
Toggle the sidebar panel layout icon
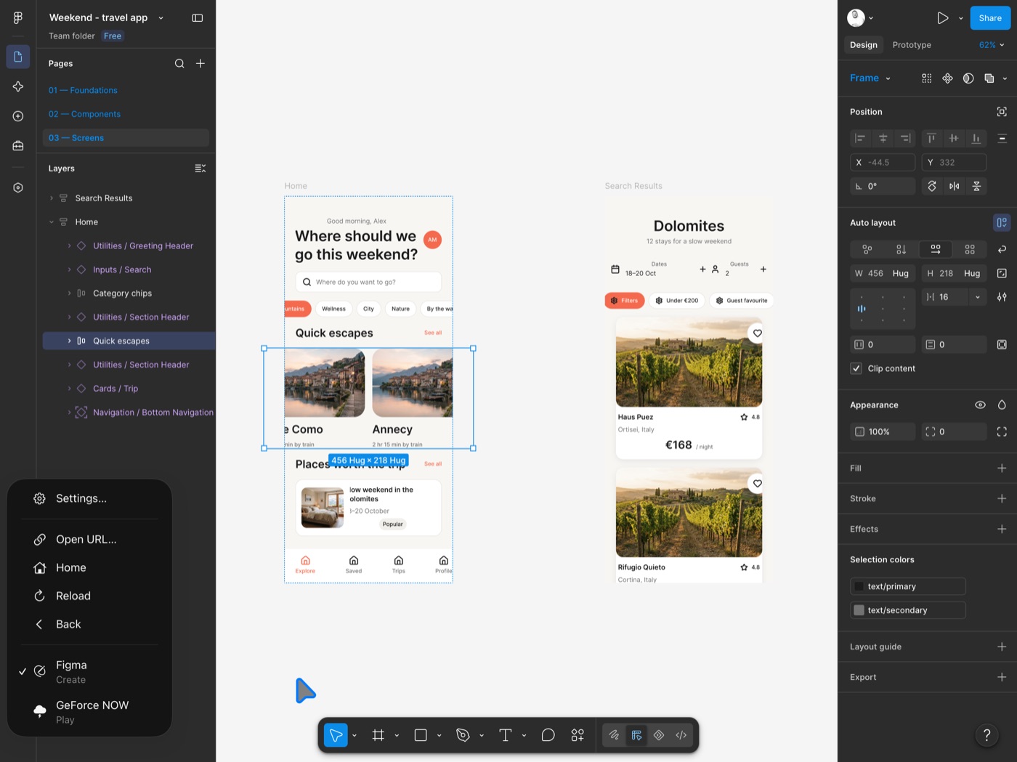(198, 17)
